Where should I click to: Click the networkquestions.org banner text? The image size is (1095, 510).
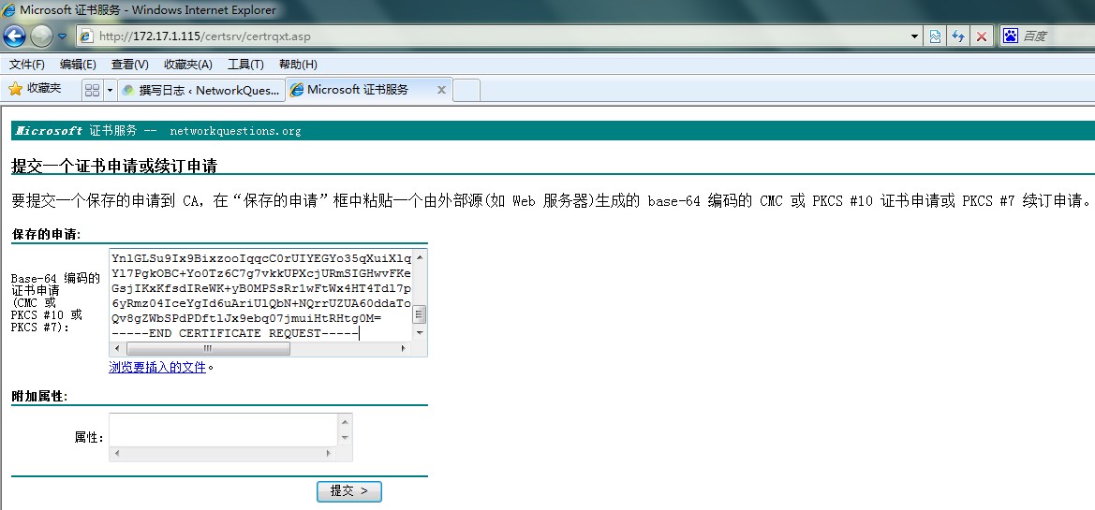coord(235,131)
